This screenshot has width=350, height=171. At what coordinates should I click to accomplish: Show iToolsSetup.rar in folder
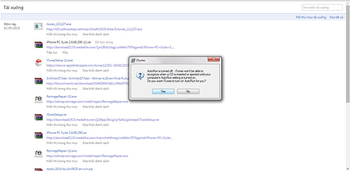click(x=62, y=125)
